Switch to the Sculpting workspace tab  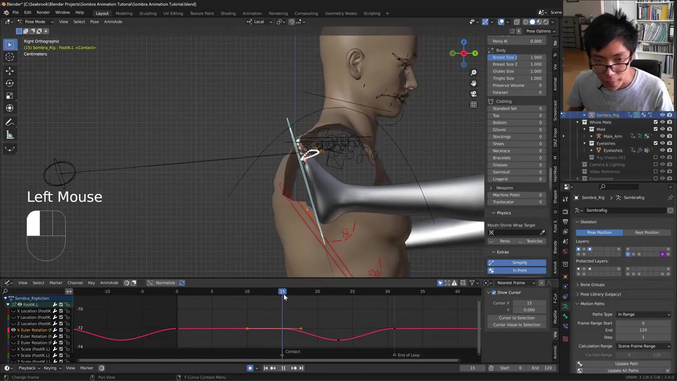coord(148,13)
